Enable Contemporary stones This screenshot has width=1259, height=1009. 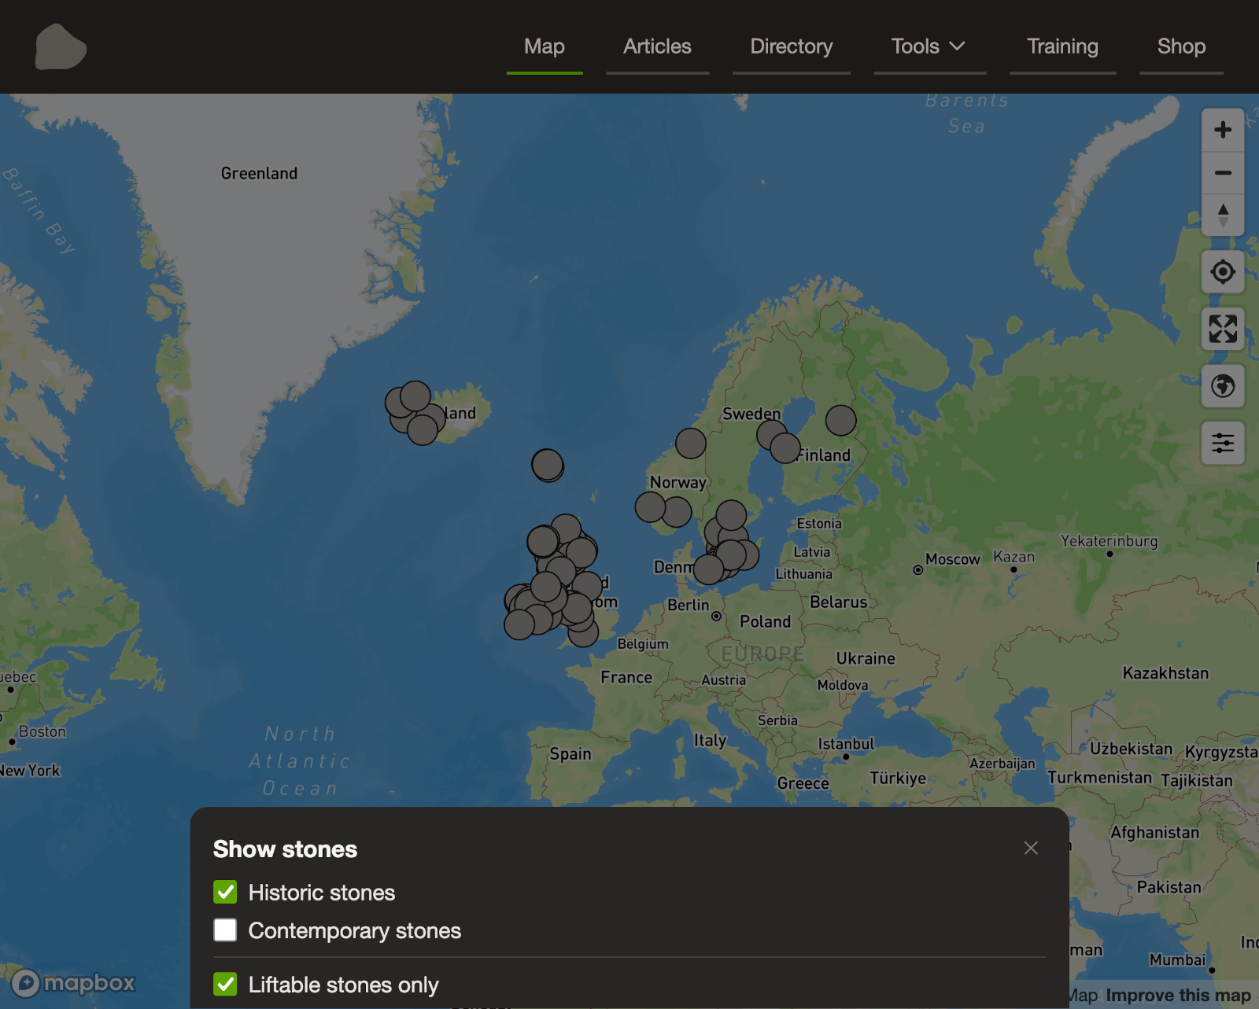tap(226, 930)
